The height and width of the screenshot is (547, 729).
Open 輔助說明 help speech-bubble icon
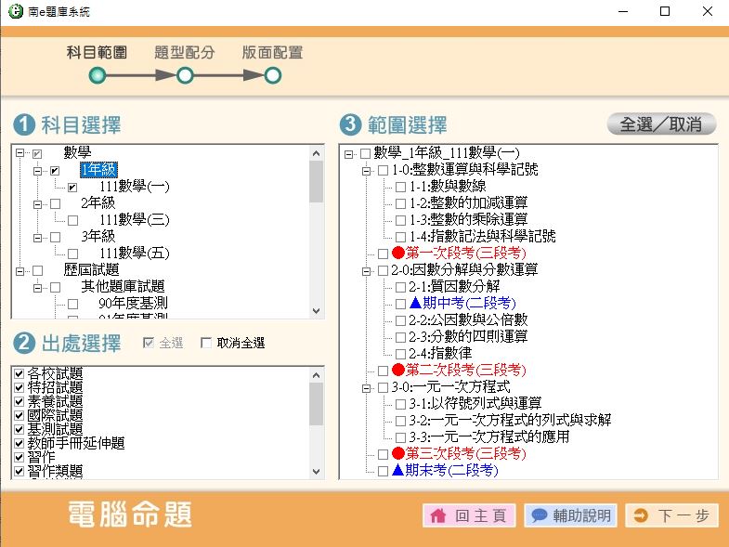click(x=540, y=516)
